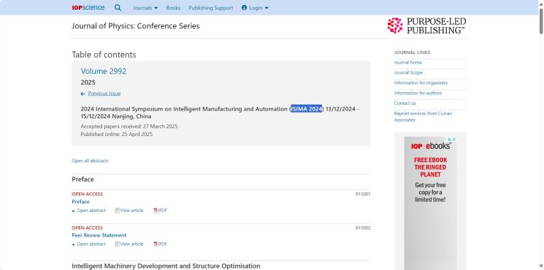Image resolution: width=544 pixels, height=270 pixels.
Task: Open the search magnifier icon
Action: coord(118,8)
